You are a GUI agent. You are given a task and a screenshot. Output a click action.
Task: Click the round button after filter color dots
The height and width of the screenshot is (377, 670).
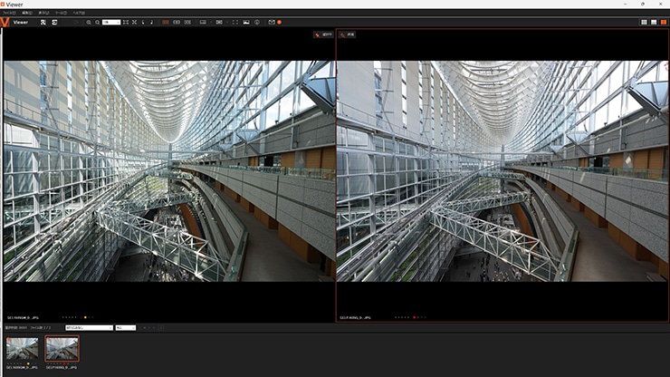pyautogui.click(x=161, y=328)
